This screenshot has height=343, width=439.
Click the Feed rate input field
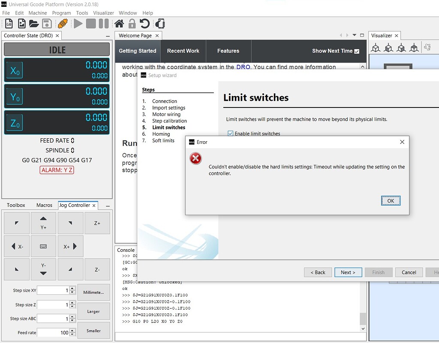[53, 332]
